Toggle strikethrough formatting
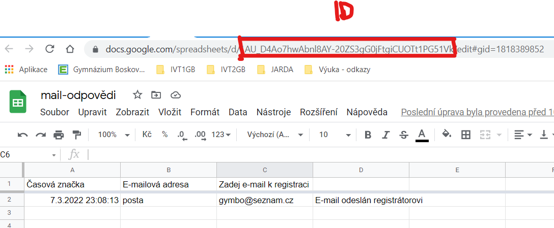 pyautogui.click(x=403, y=135)
